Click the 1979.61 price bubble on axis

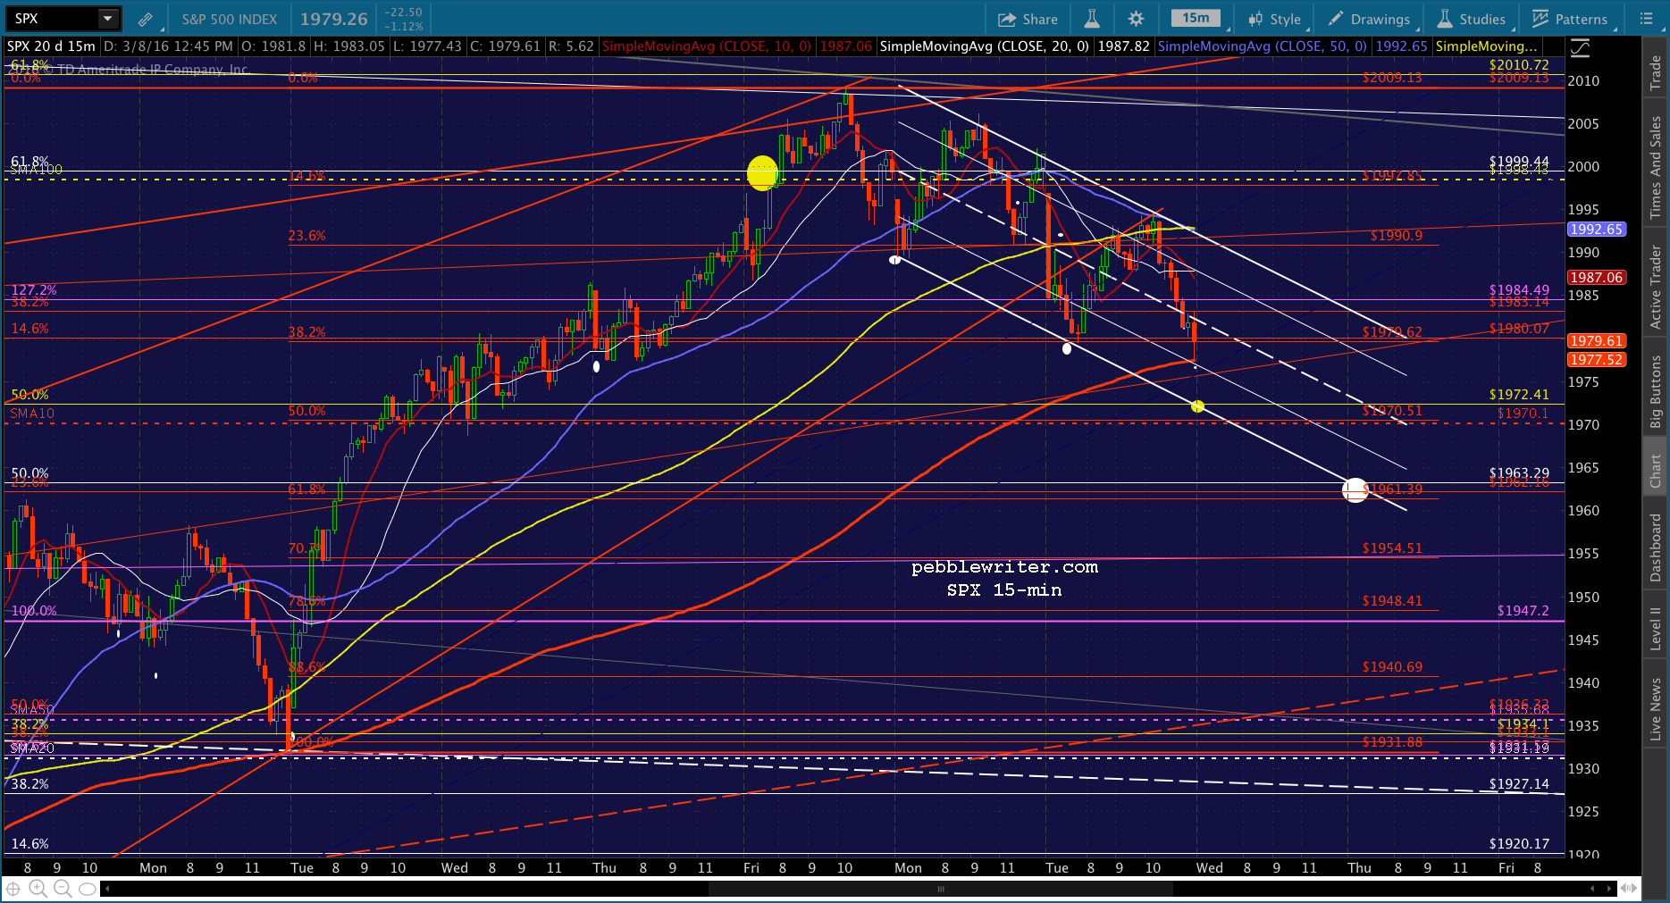[x=1596, y=341]
